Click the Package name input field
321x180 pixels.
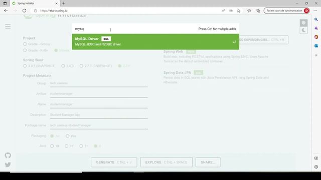coord(99,125)
